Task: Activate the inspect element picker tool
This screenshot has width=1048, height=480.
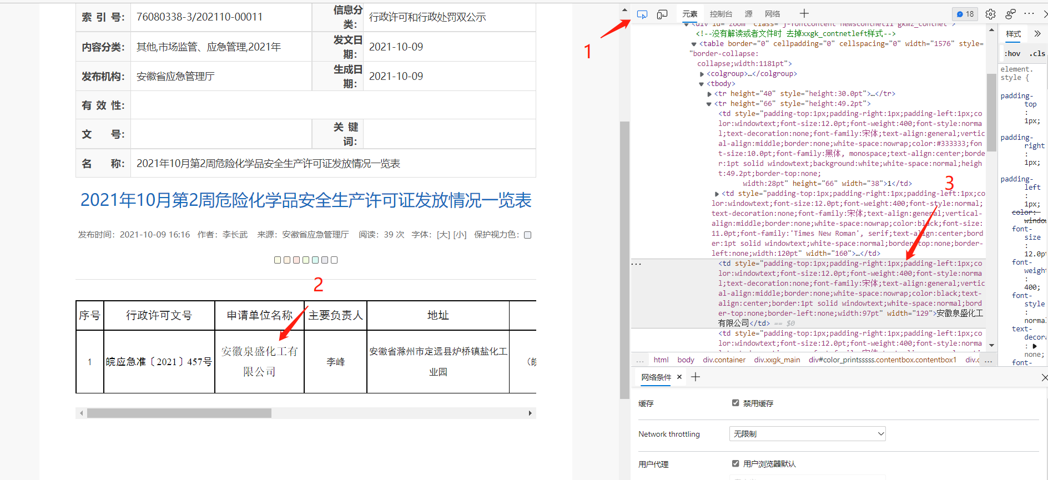Action: tap(642, 14)
